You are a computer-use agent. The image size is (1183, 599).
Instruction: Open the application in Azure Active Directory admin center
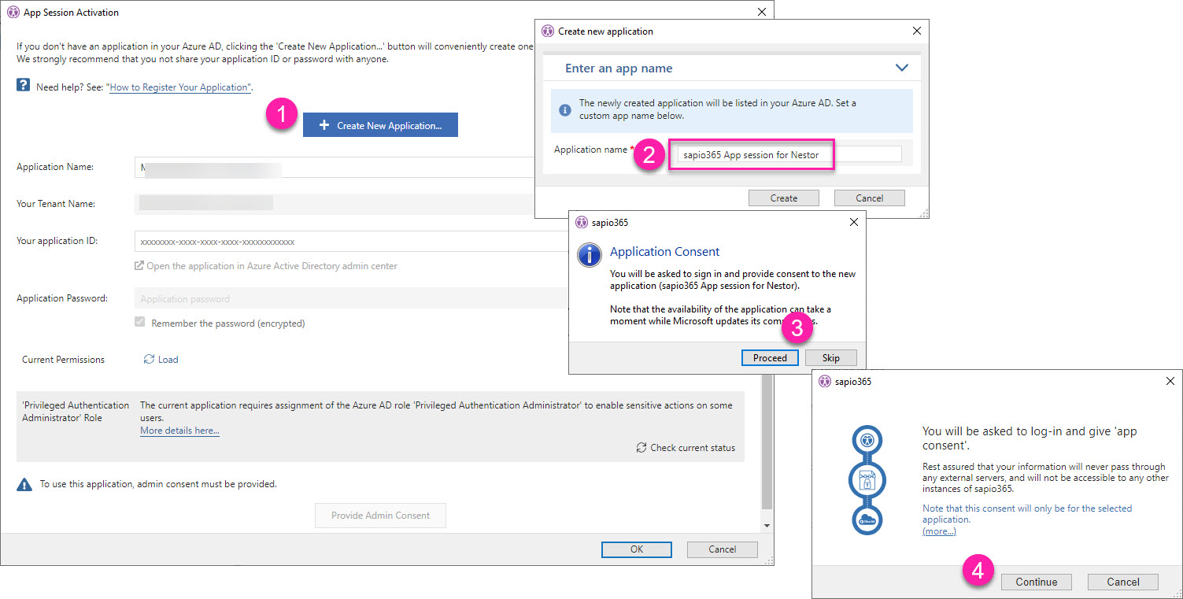pyautogui.click(x=272, y=266)
